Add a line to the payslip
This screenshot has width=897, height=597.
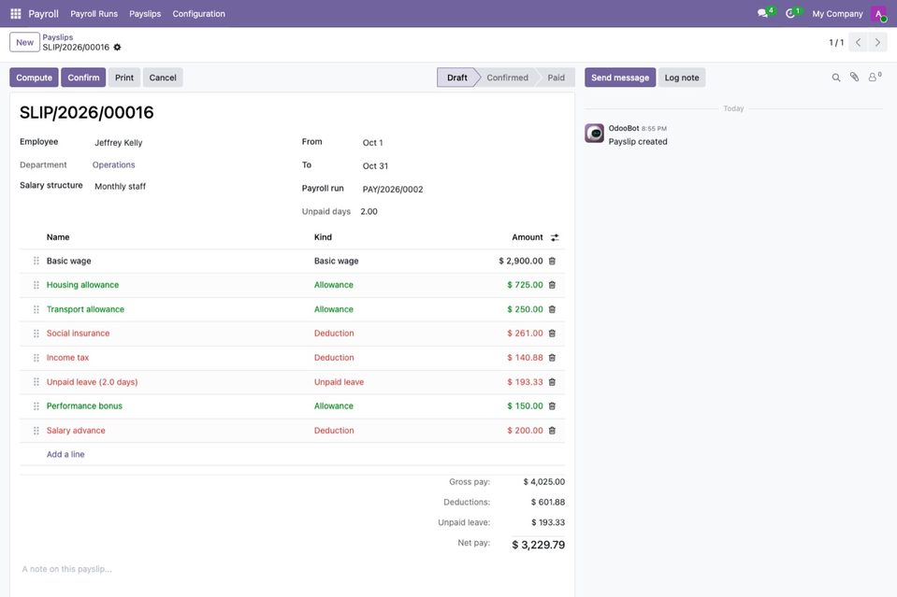[65, 455]
